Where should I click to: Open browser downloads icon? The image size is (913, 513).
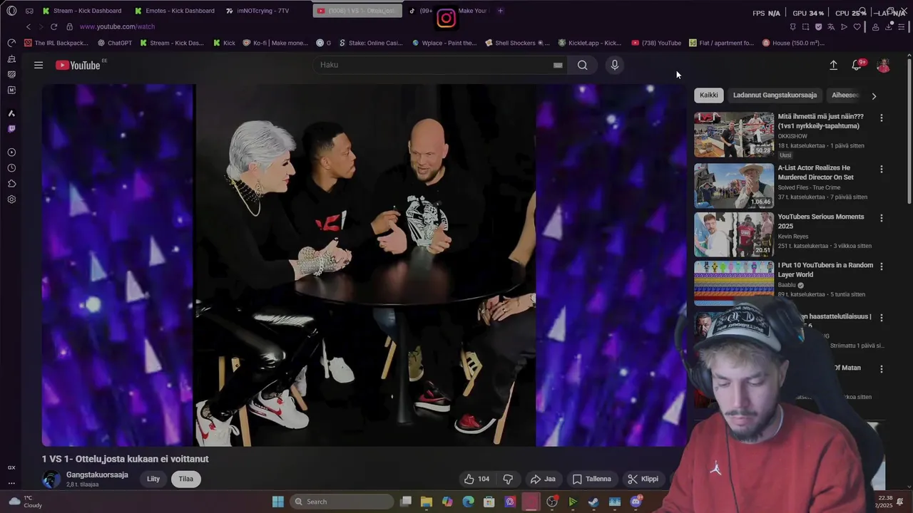889,27
